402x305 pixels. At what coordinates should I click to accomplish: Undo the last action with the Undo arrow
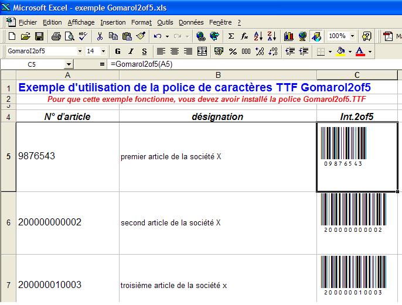158,36
